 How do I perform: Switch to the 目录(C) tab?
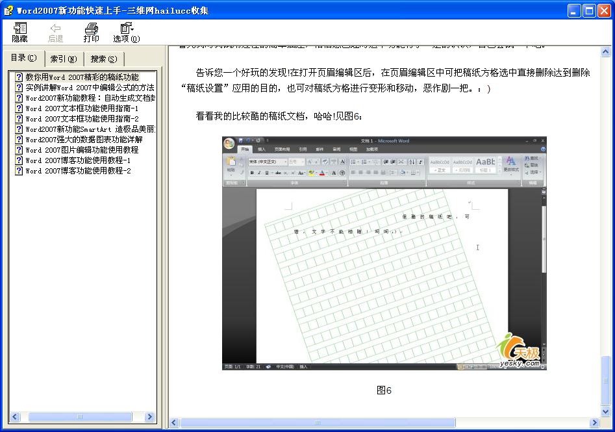[x=23, y=58]
